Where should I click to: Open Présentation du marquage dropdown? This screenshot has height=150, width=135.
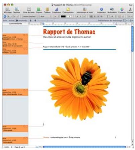click(125, 20)
